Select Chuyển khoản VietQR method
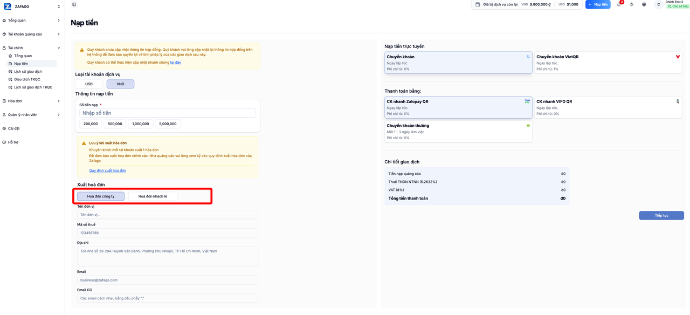This screenshot has height=315, width=690. [608, 63]
